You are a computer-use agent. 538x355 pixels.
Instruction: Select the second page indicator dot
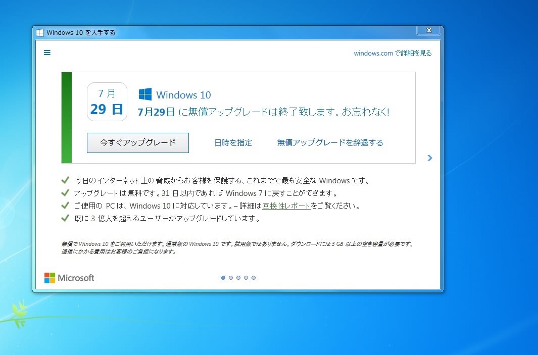click(230, 278)
